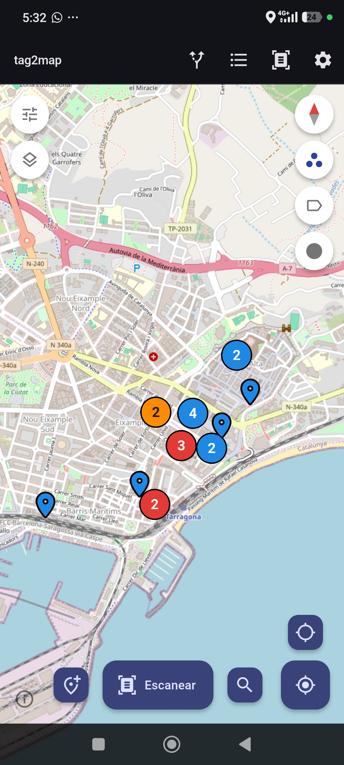Tap the blue parking P symbol

137,268
